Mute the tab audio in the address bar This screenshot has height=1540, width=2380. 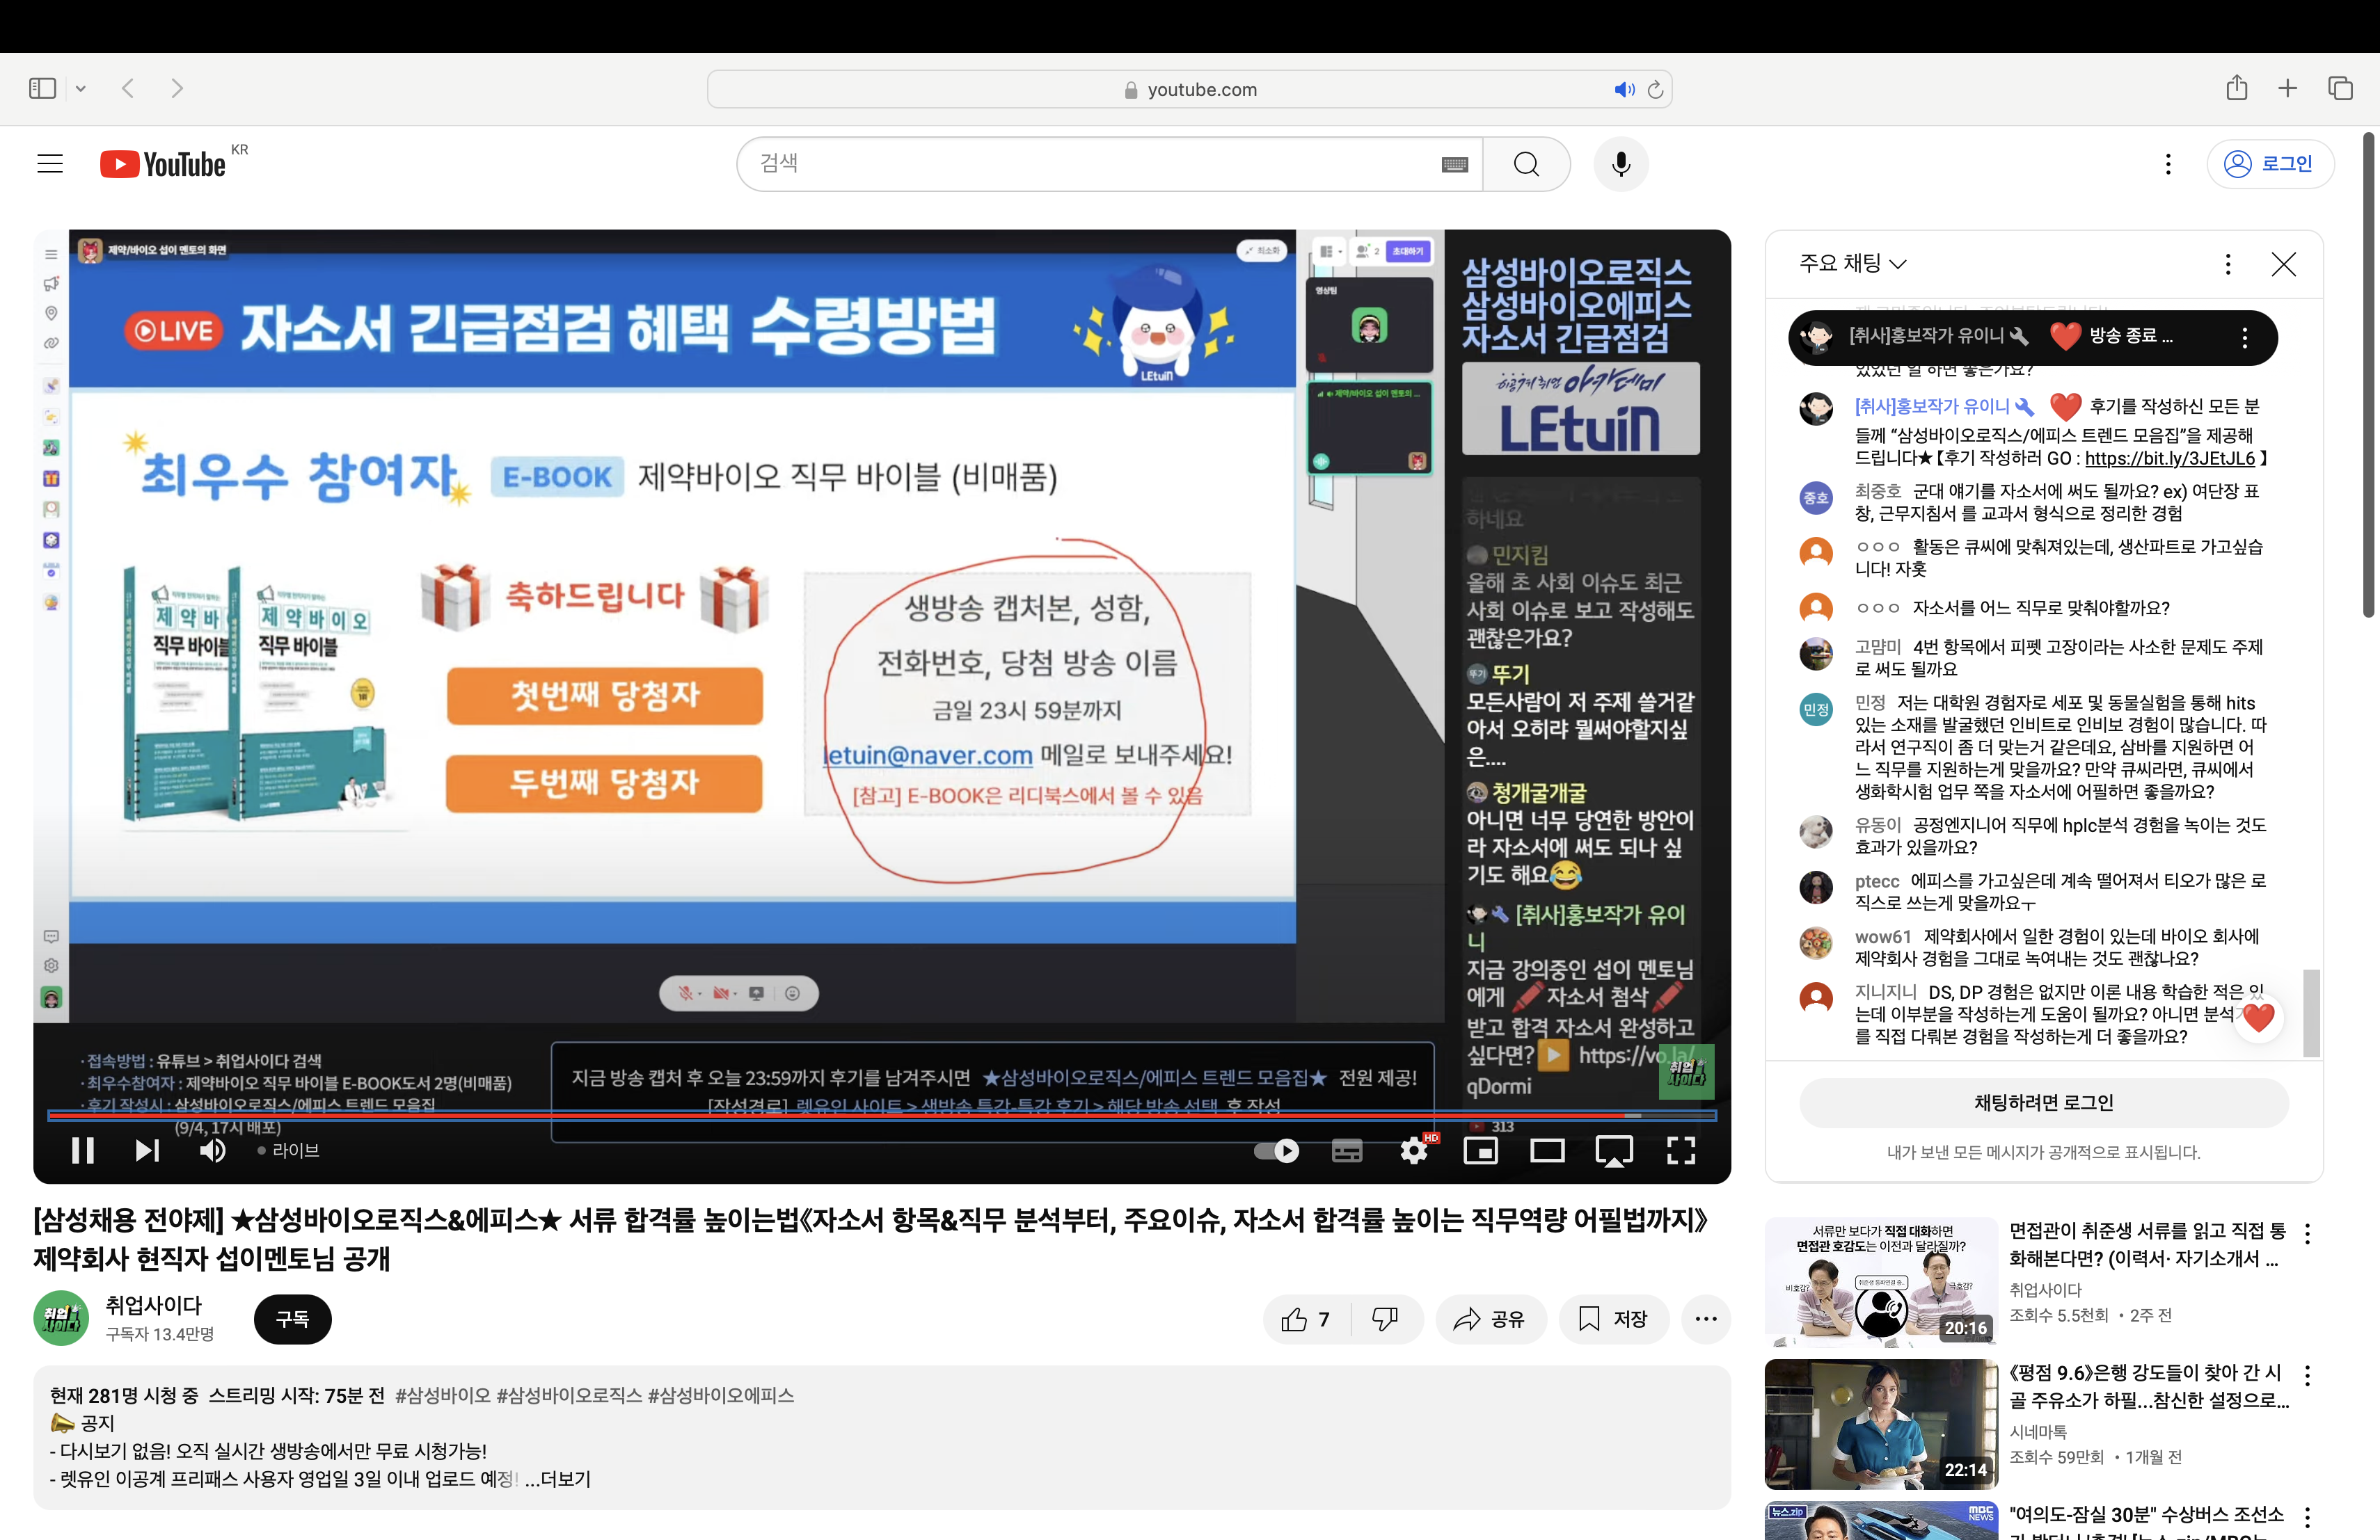coord(1624,89)
